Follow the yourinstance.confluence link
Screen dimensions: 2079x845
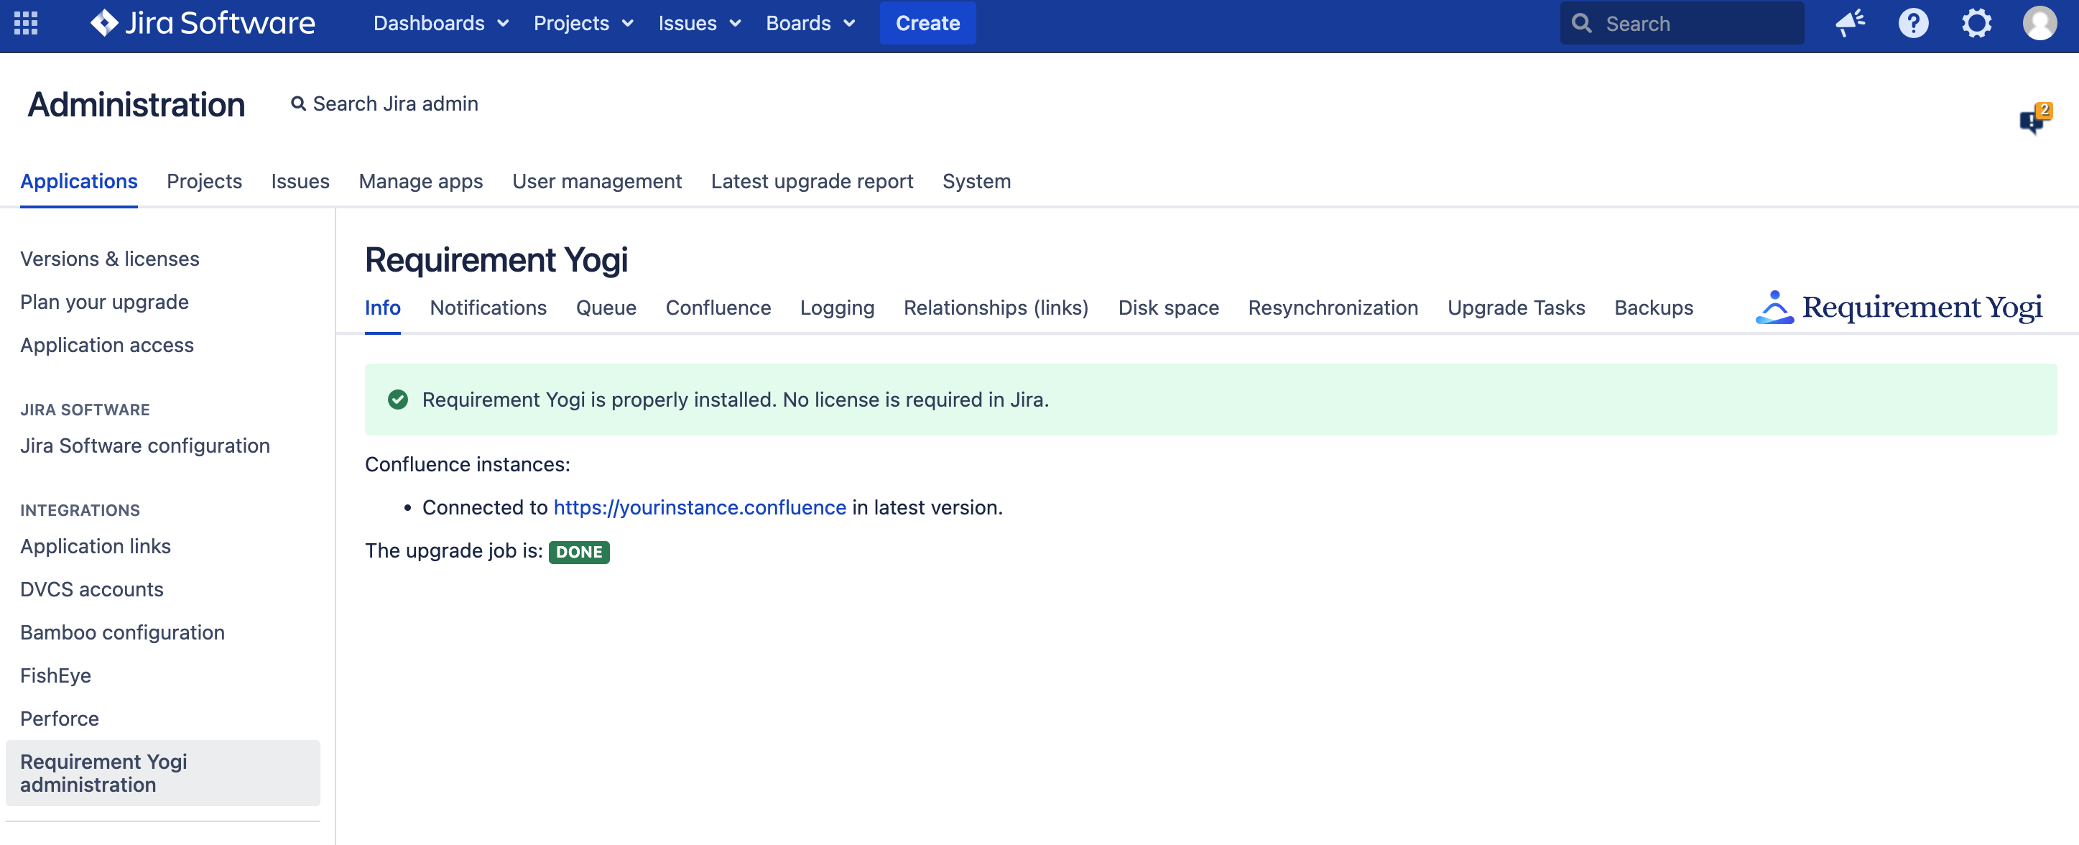[x=699, y=507]
